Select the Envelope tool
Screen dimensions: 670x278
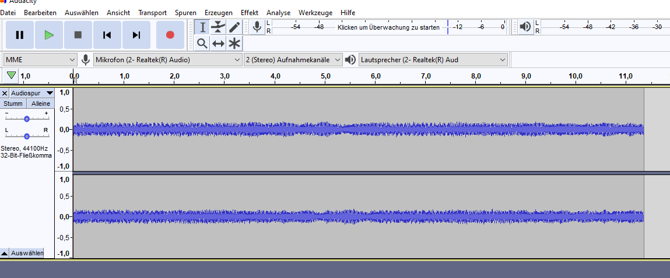point(218,27)
